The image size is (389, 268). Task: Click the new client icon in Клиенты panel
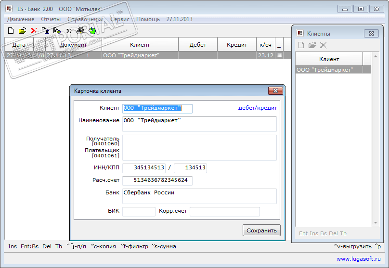click(301, 45)
